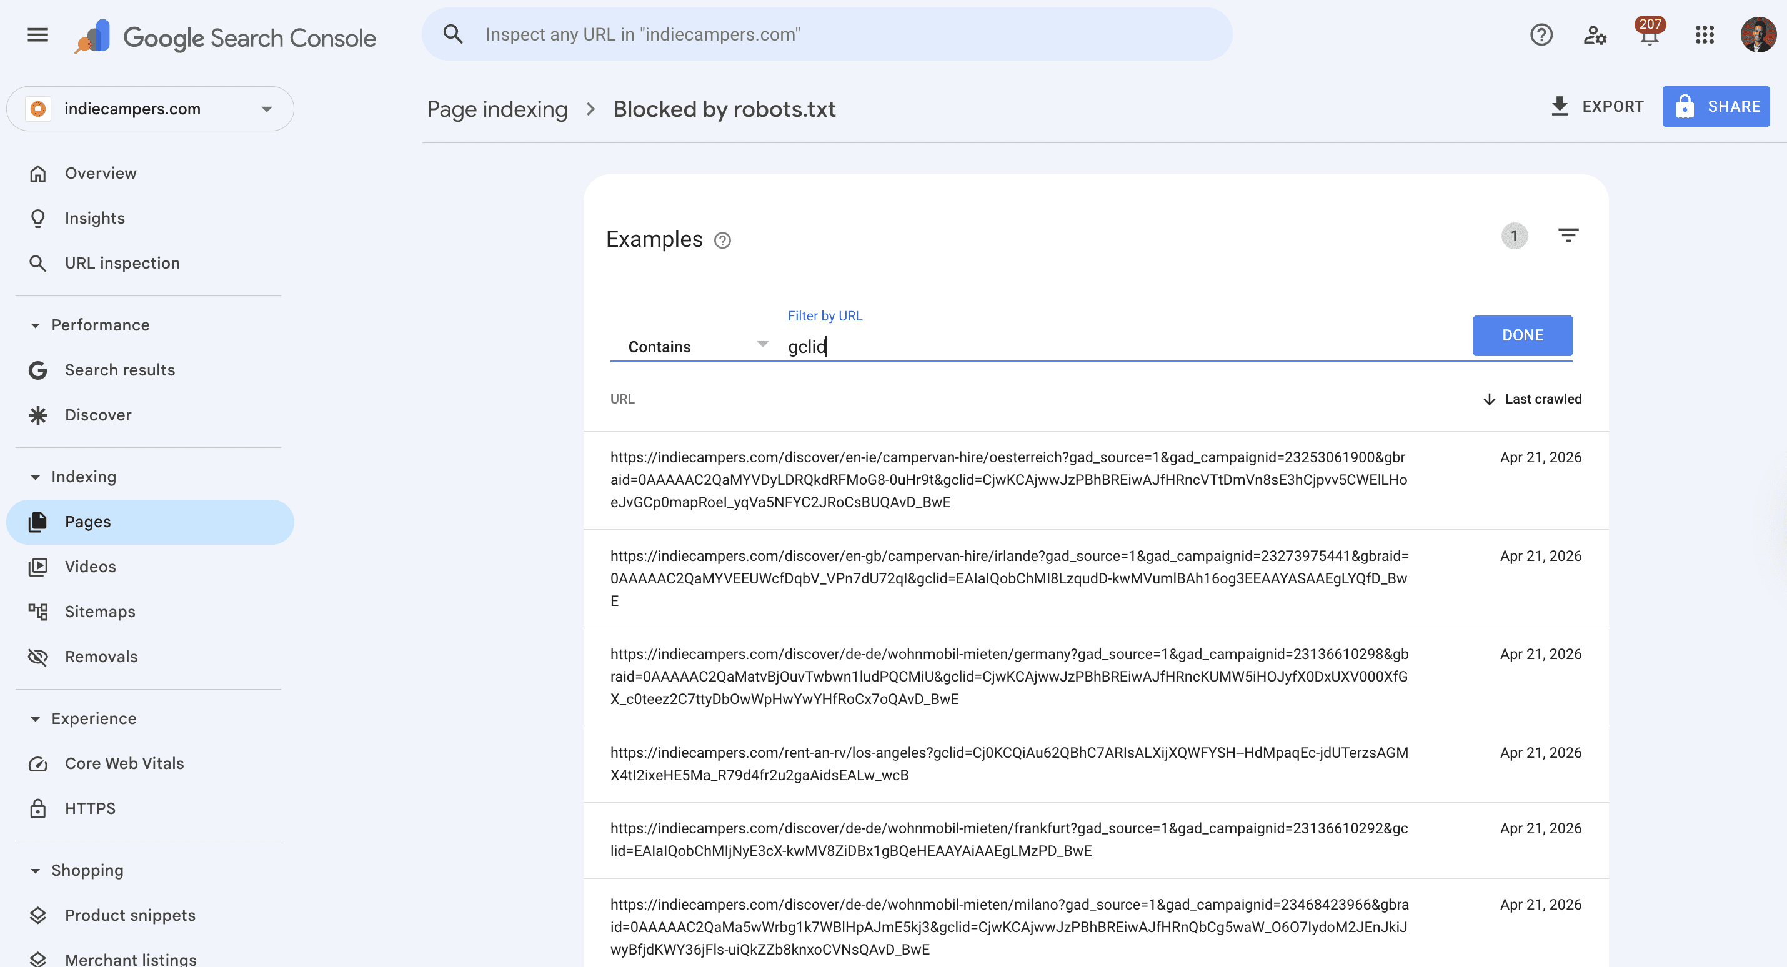The image size is (1787, 967).
Task: Open the Google apps grid
Action: click(1705, 35)
